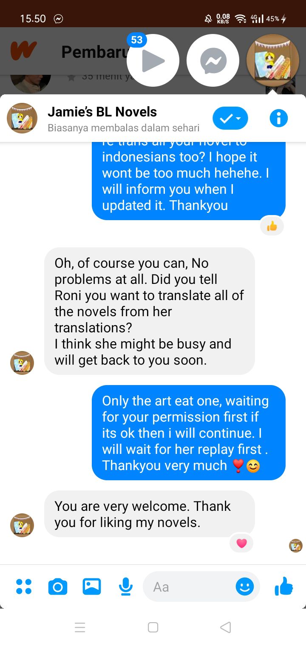Open the emoji smiley picker
This screenshot has width=306, height=646.
(245, 586)
